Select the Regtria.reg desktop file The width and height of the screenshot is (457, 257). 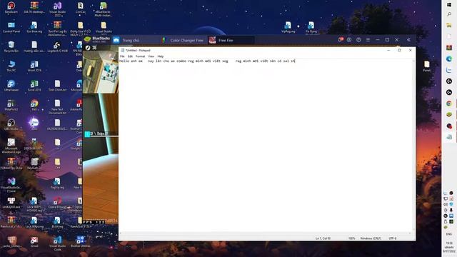point(57,183)
